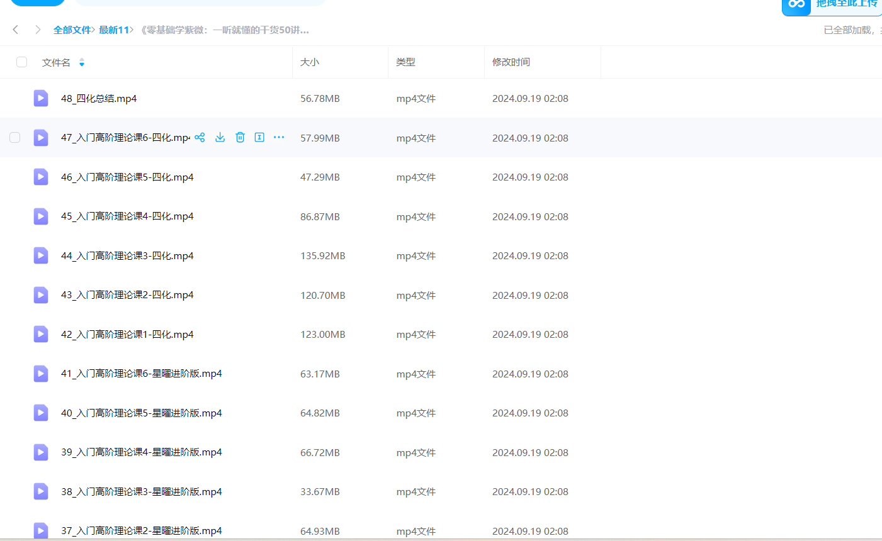Click the video icon for 38_入门高阶理论课3-星曜进阶版.mp4
The height and width of the screenshot is (541, 882).
[41, 491]
